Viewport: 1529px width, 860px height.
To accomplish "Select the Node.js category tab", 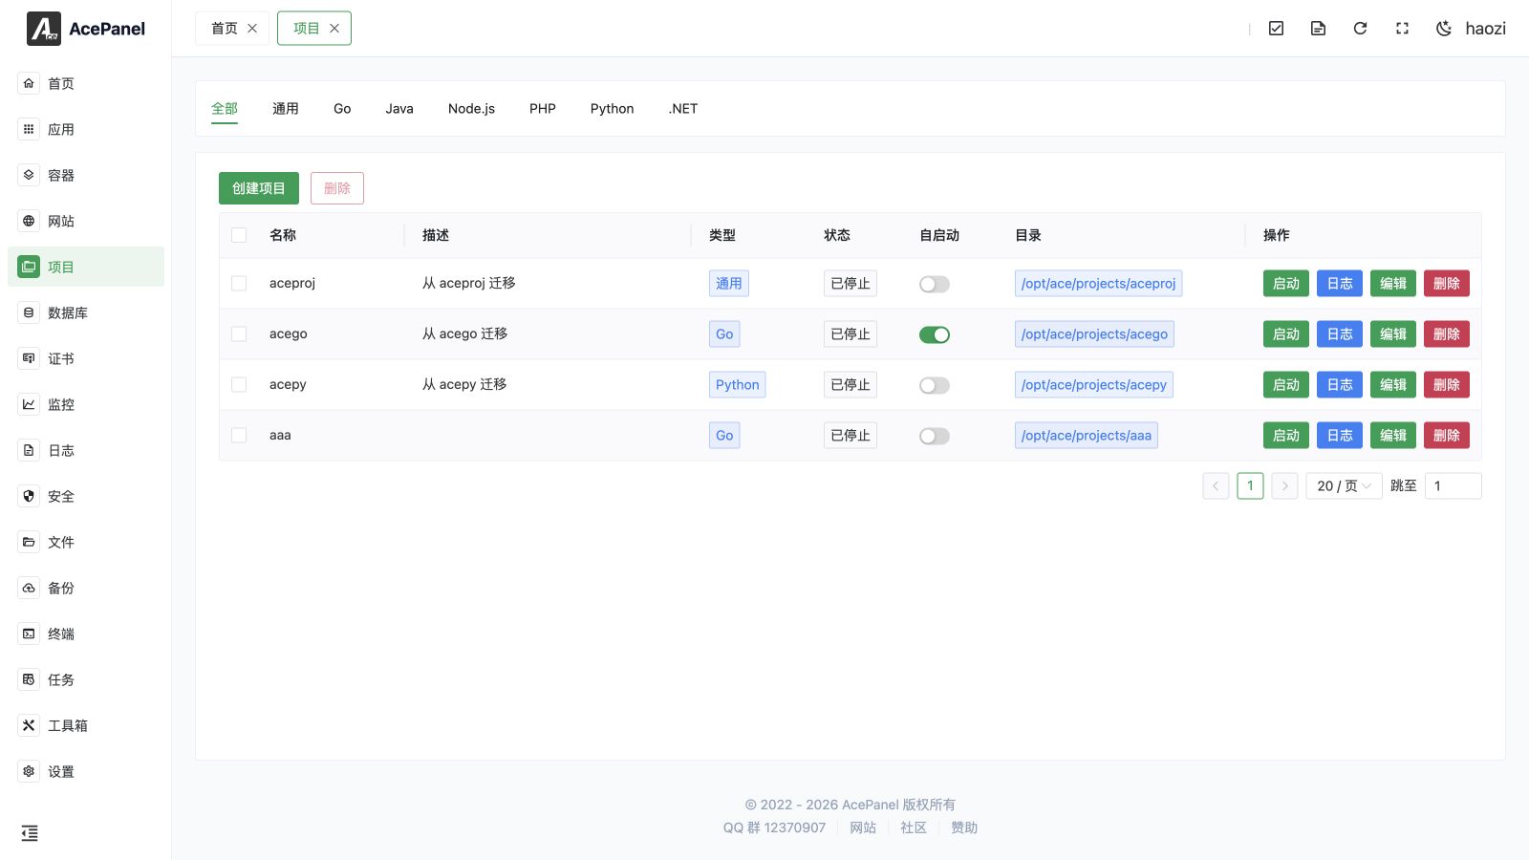I will pyautogui.click(x=471, y=109).
